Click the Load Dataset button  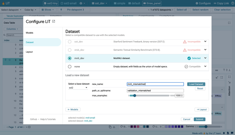click(x=196, y=84)
